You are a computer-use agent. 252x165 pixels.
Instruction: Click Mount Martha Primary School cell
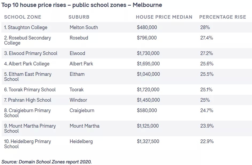(30, 128)
